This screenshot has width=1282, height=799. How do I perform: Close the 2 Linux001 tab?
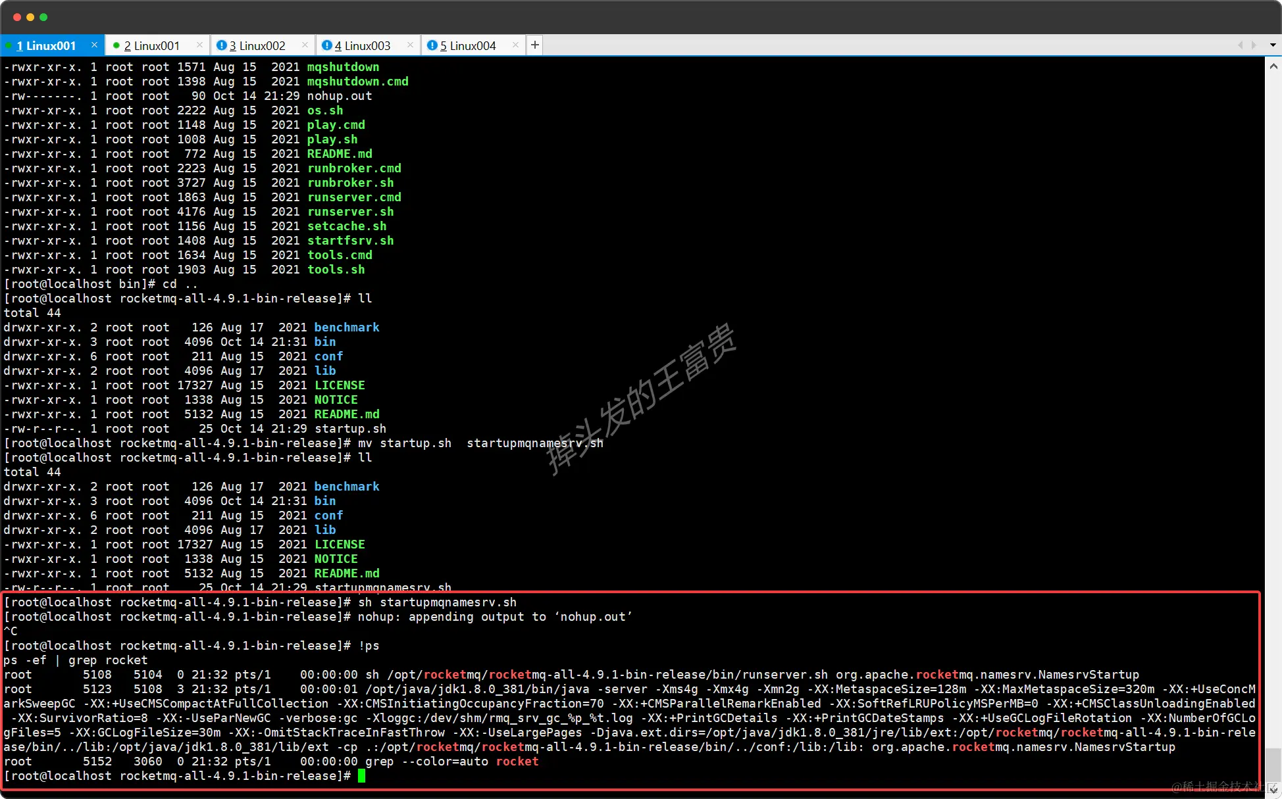click(x=199, y=45)
